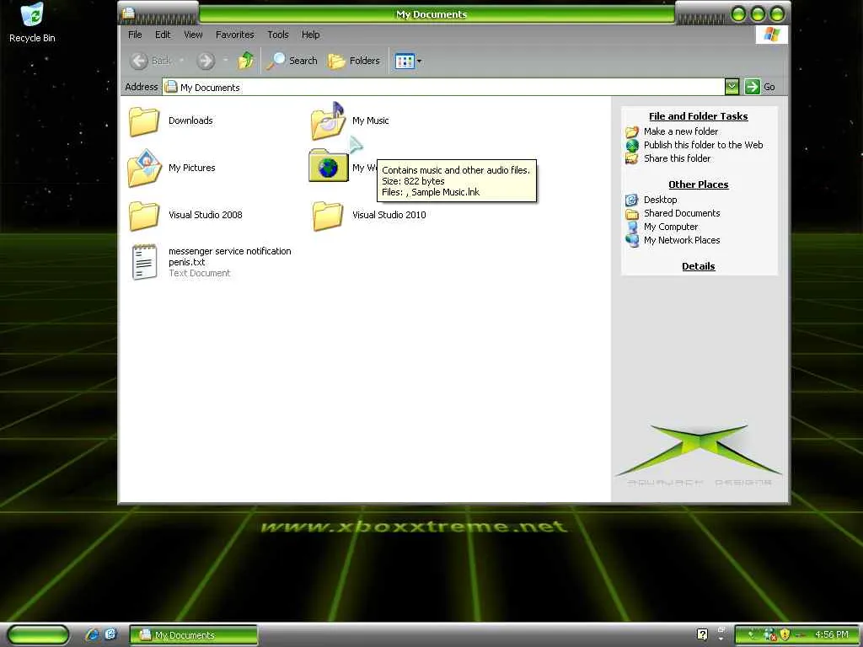
Task: Click the Windows flag logo in the menu bar
Action: click(772, 35)
